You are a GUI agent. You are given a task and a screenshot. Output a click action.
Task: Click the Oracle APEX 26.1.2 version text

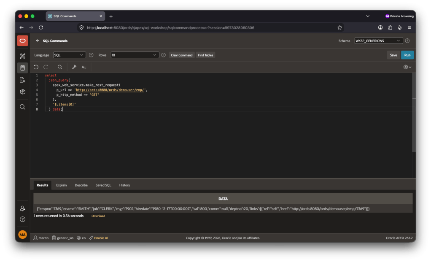[x=399, y=238]
